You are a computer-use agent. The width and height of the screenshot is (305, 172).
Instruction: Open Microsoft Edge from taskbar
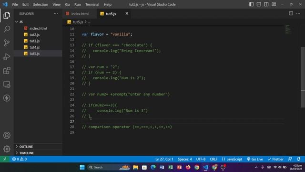(x=153, y=167)
